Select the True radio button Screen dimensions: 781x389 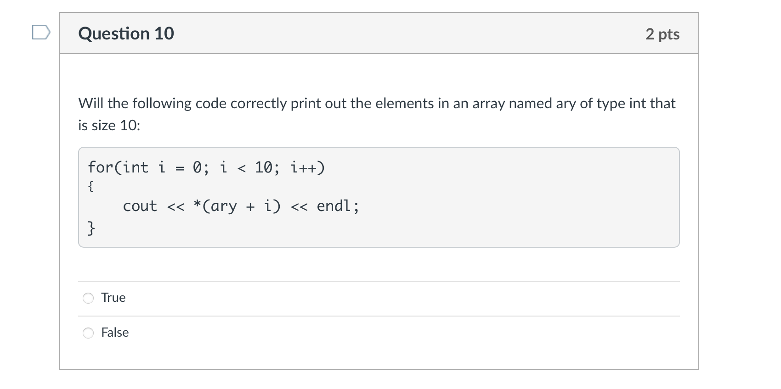[x=88, y=298]
